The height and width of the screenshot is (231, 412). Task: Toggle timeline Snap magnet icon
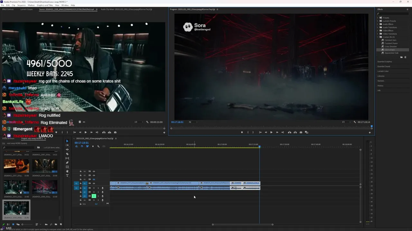click(x=82, y=146)
